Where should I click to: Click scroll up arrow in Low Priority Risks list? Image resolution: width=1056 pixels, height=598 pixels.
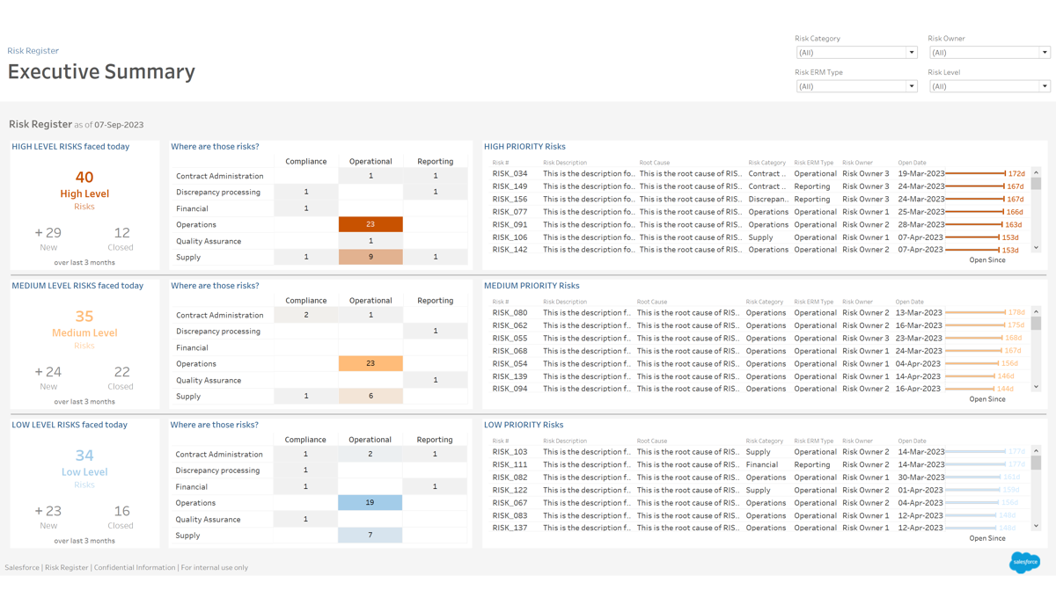[x=1036, y=451]
